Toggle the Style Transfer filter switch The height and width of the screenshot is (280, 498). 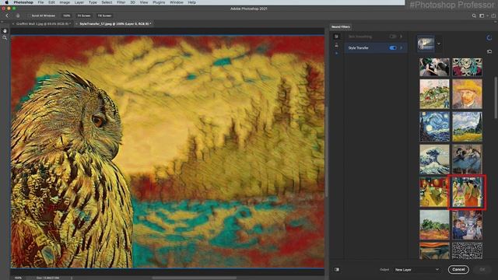click(393, 48)
